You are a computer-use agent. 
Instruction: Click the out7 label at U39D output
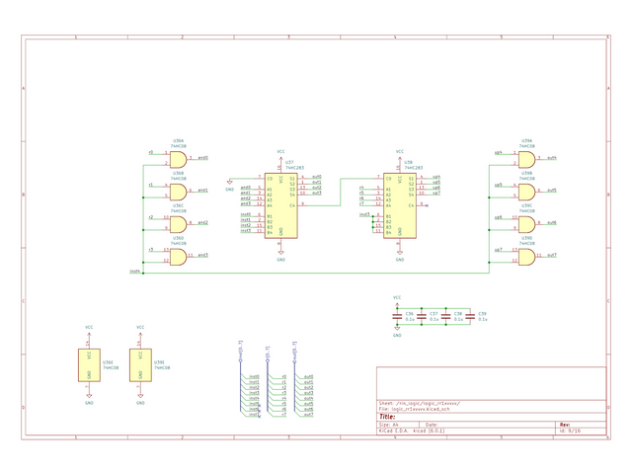552,256
